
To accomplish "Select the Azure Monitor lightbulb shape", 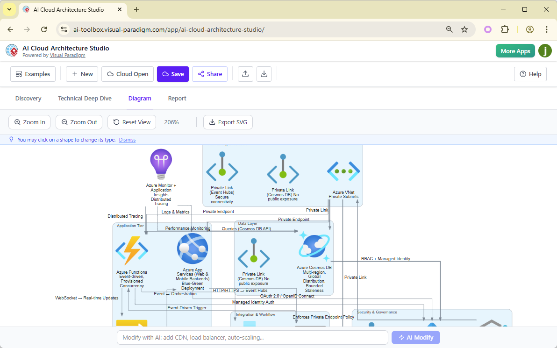I will (161, 163).
